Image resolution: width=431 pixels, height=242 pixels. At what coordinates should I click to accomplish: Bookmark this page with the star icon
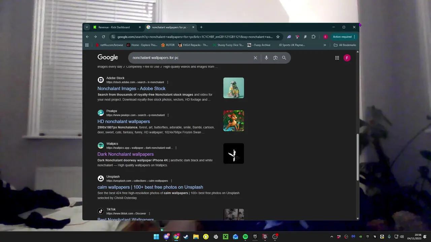coord(278,37)
